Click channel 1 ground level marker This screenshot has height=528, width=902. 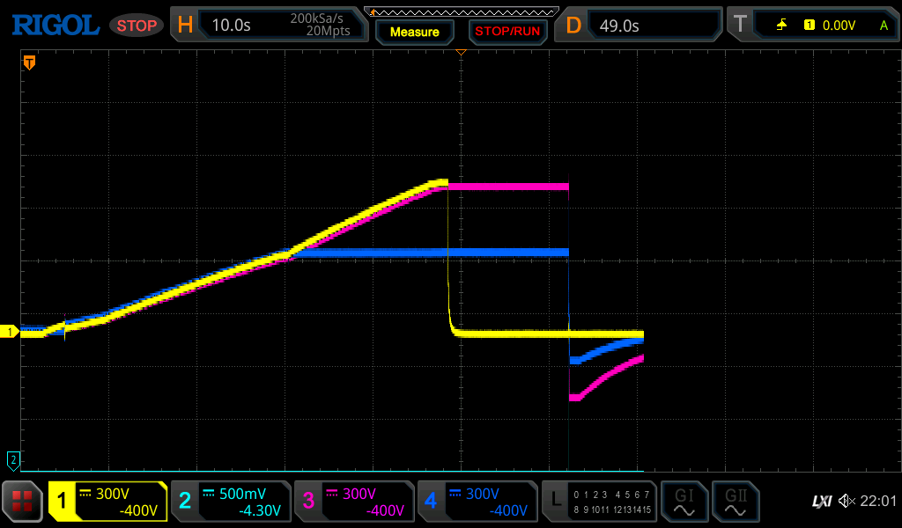11,332
